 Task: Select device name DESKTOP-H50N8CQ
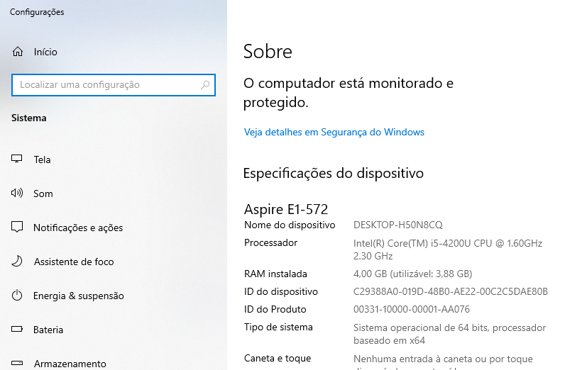(397, 225)
